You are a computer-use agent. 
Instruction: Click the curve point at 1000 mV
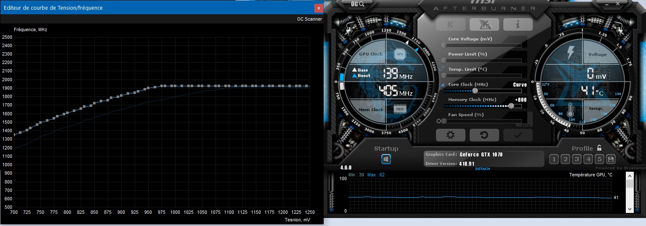[x=175, y=86]
